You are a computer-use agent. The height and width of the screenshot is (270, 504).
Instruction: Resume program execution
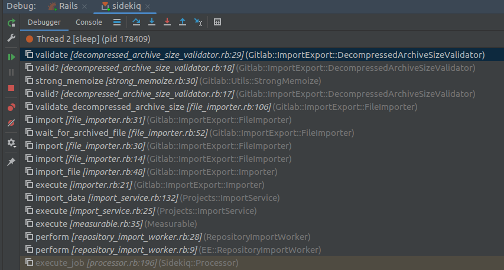(x=11, y=57)
